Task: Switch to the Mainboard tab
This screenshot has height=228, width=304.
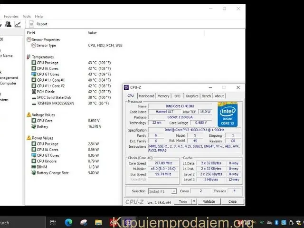Action: (x=146, y=96)
